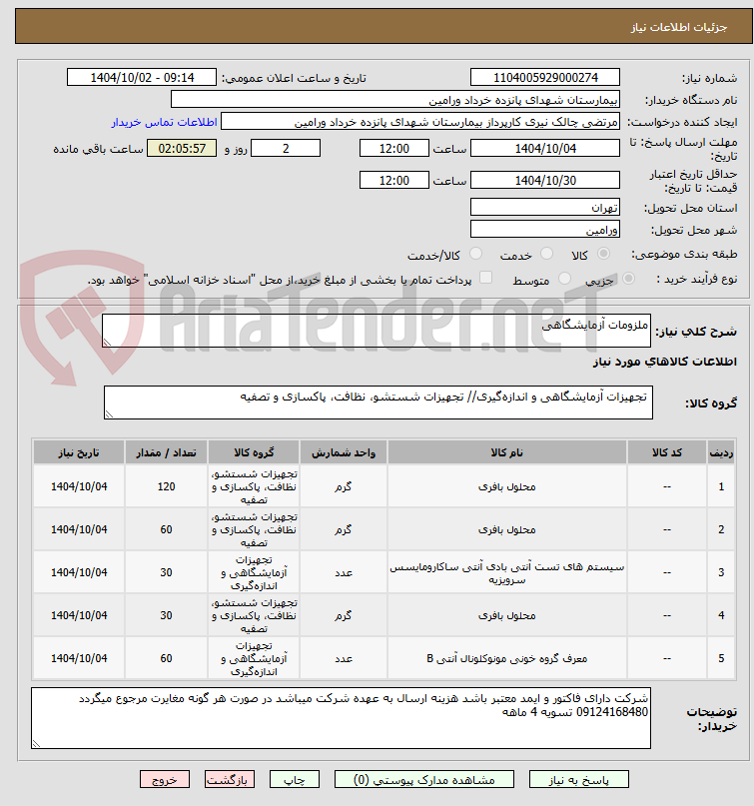Click unit گرم in row 1
754x806 pixels.
(x=344, y=486)
